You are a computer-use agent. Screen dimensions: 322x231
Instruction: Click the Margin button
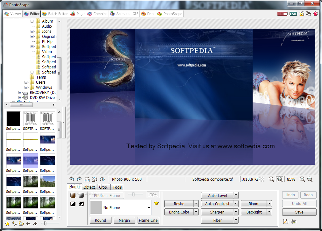click(124, 220)
